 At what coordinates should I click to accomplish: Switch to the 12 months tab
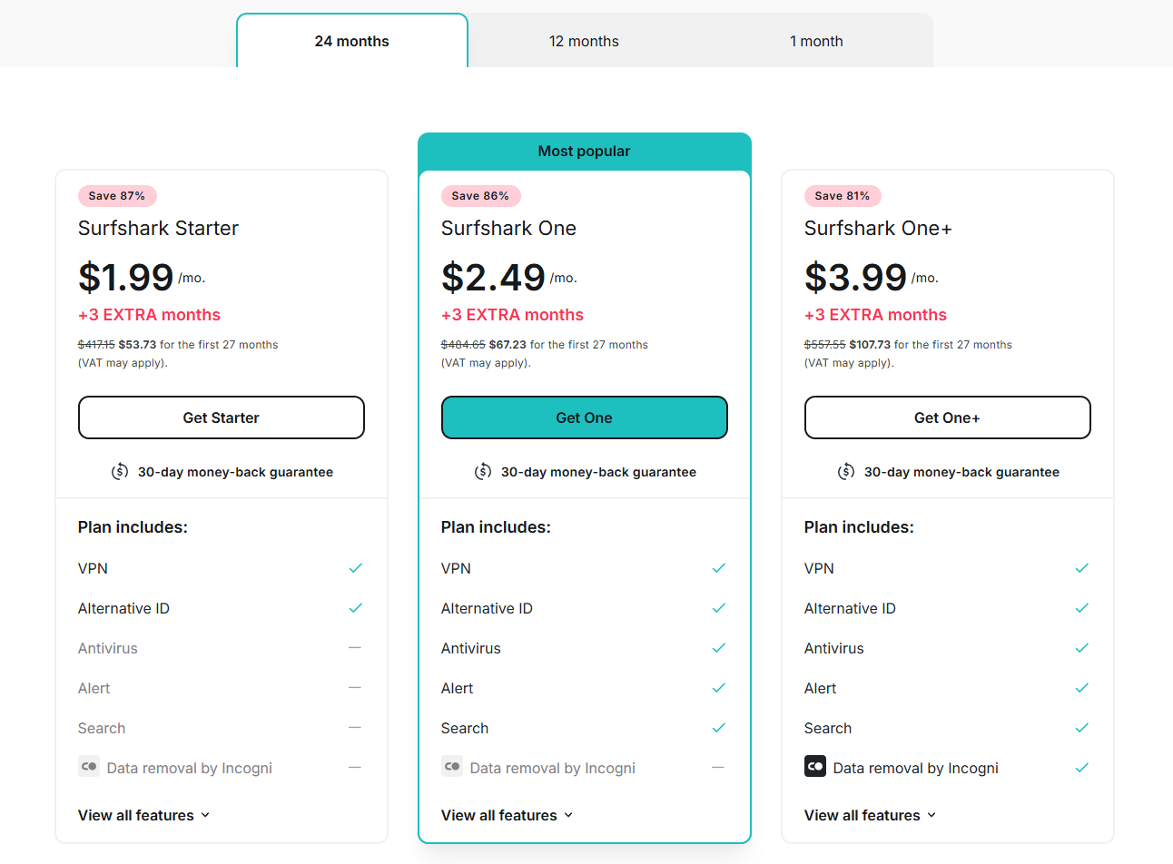coord(584,41)
